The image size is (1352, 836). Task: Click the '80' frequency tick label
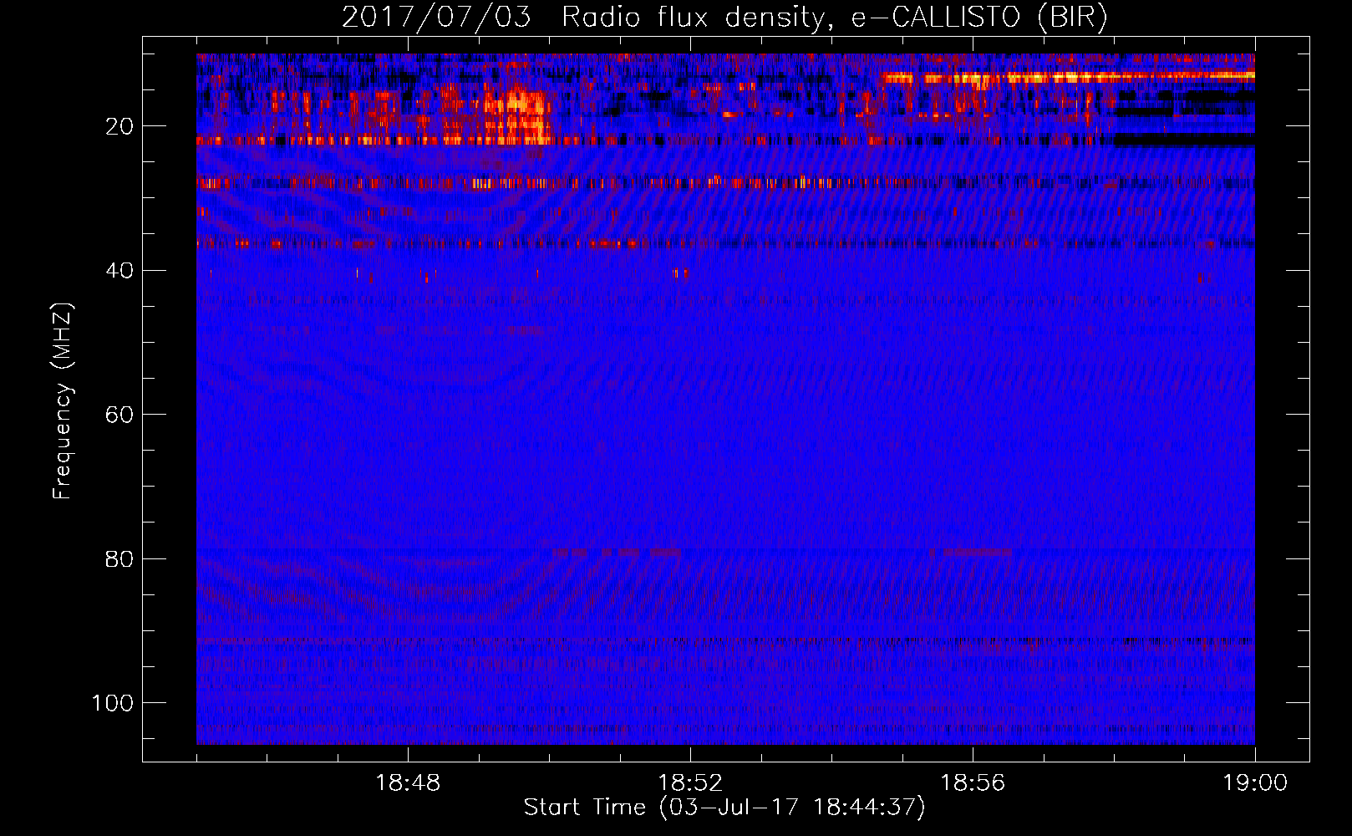point(119,558)
